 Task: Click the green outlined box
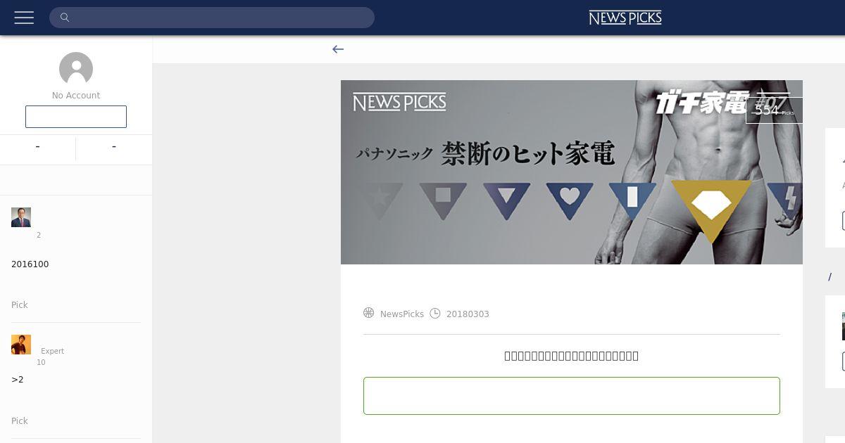point(572,396)
